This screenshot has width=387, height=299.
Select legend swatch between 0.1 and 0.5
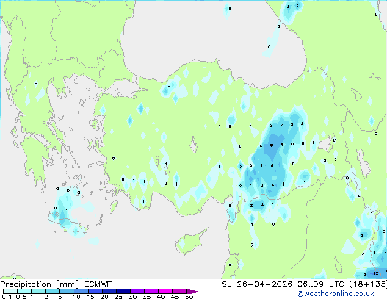[10, 291]
